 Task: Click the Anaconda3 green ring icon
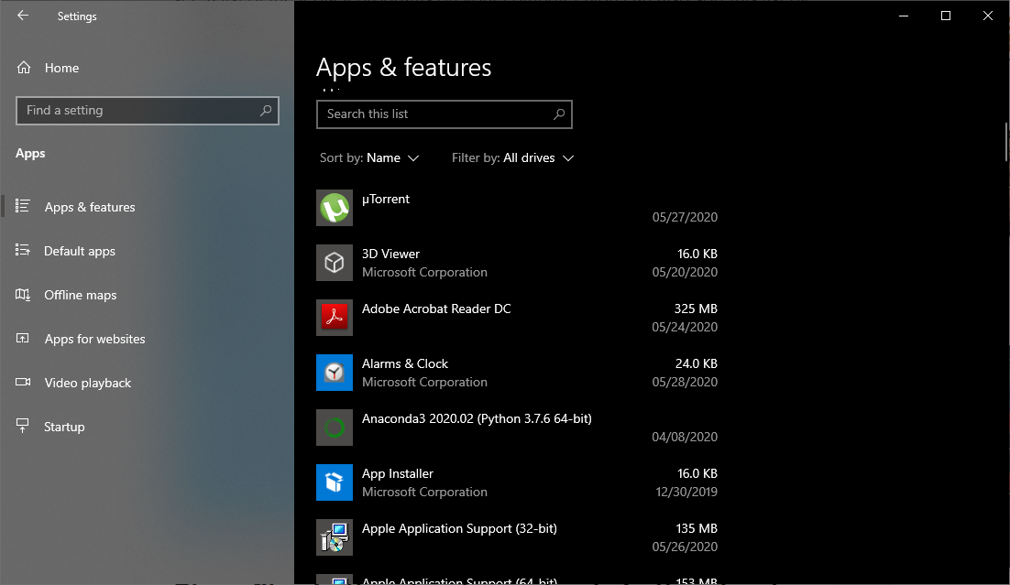point(335,428)
